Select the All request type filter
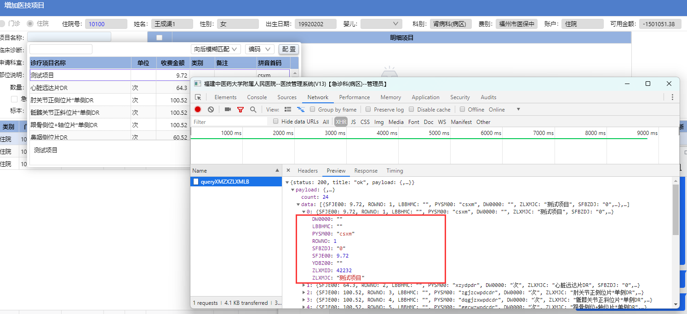Viewport: 687px width, 314px height. pyautogui.click(x=326, y=122)
